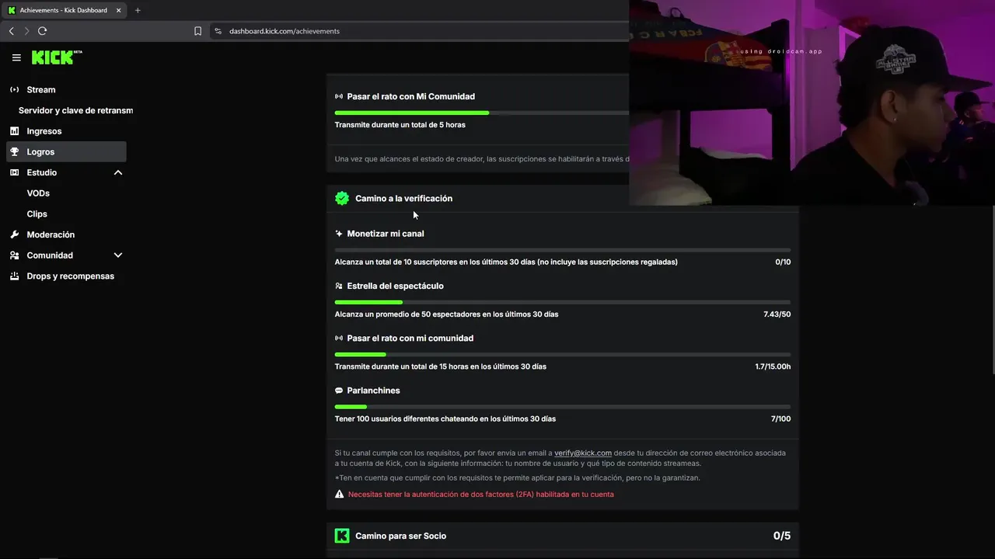Open the VODs page

coord(38,193)
